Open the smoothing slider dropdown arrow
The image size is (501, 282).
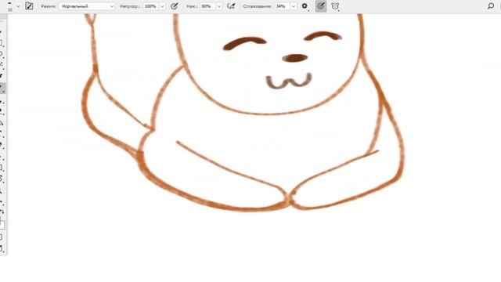point(294,6)
